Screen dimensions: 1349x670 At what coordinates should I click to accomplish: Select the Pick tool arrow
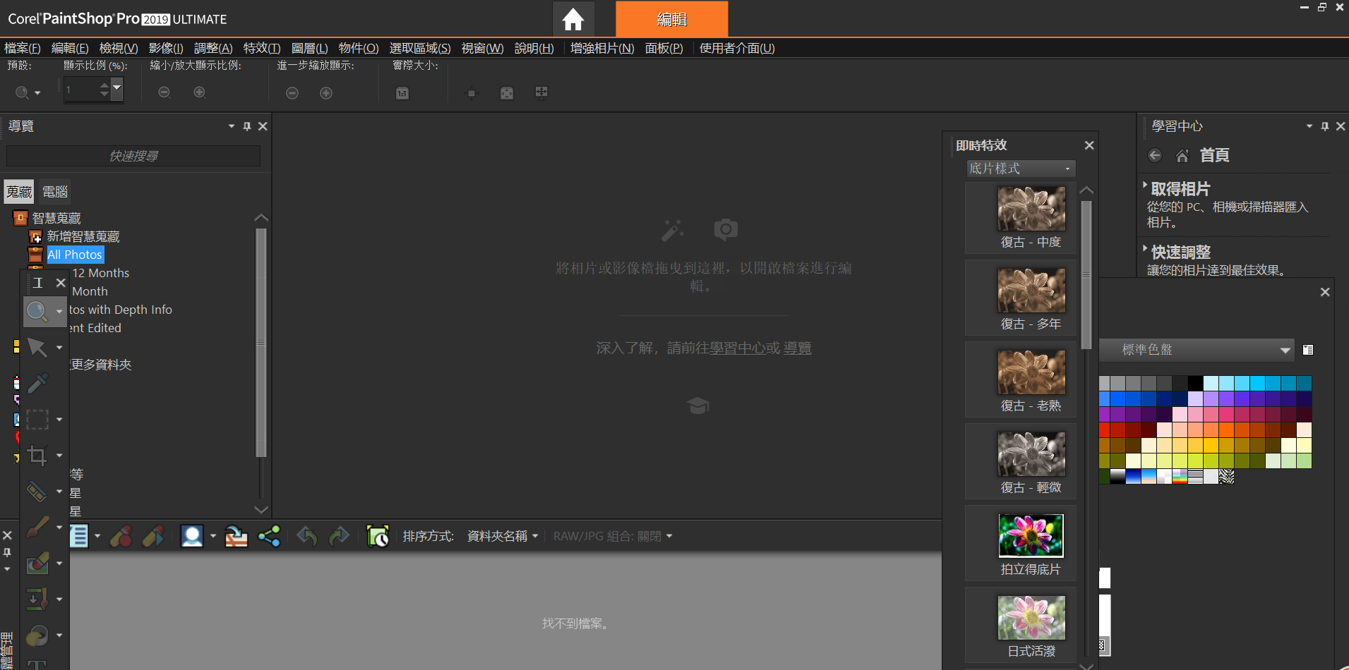click(x=37, y=347)
